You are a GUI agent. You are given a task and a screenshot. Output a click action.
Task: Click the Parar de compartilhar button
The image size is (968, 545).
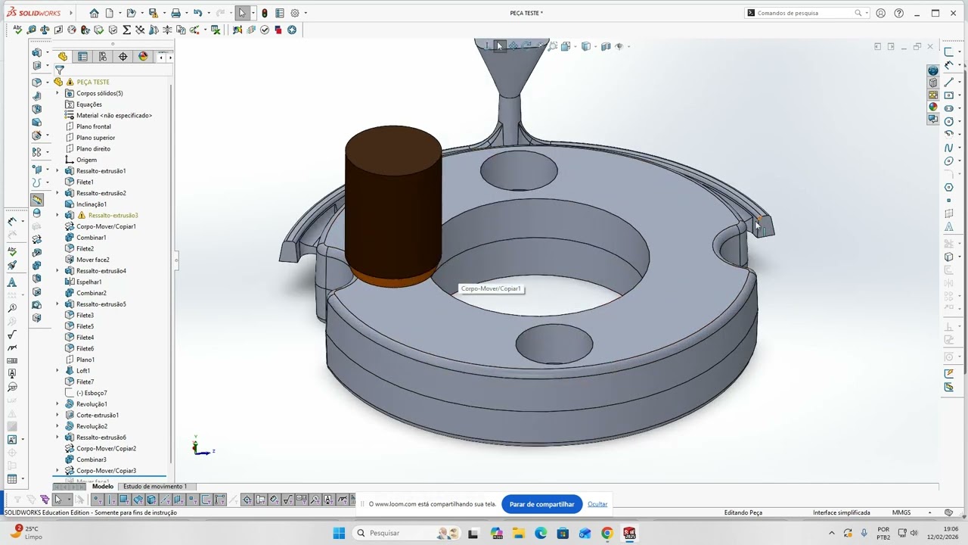coord(541,504)
